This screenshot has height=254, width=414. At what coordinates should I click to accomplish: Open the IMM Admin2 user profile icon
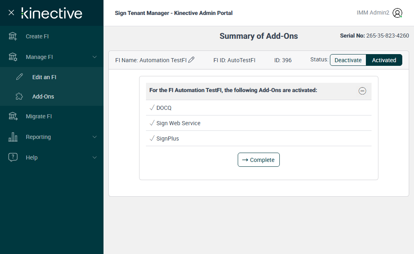[x=397, y=13]
